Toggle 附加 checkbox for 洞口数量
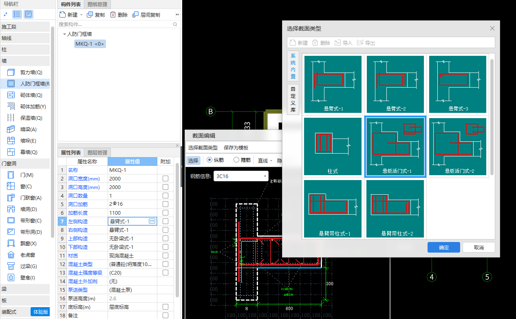The height and width of the screenshot is (319, 516). point(165,196)
